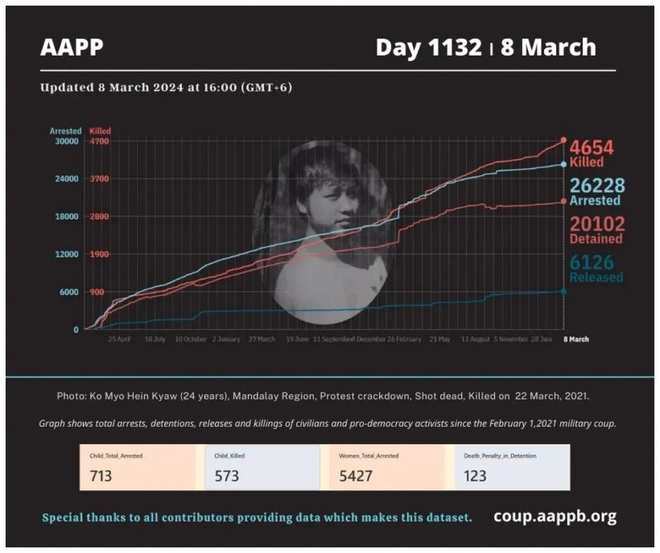Click the Day 1132 header text
The height and width of the screenshot is (553, 660).
tap(428, 47)
